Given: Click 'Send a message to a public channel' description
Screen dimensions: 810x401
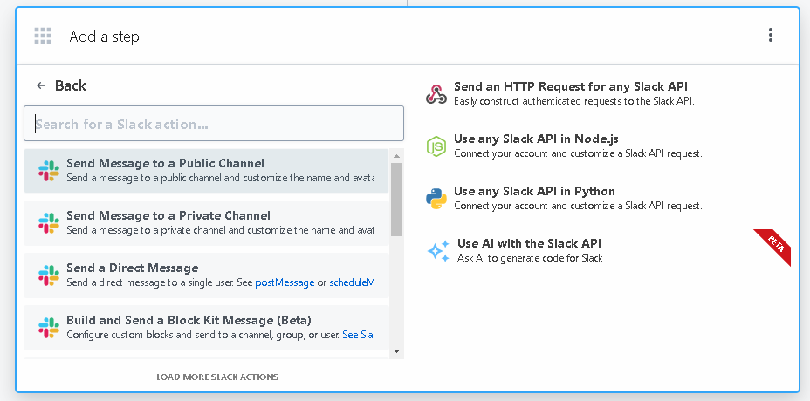Looking at the screenshot, I should click(x=221, y=178).
